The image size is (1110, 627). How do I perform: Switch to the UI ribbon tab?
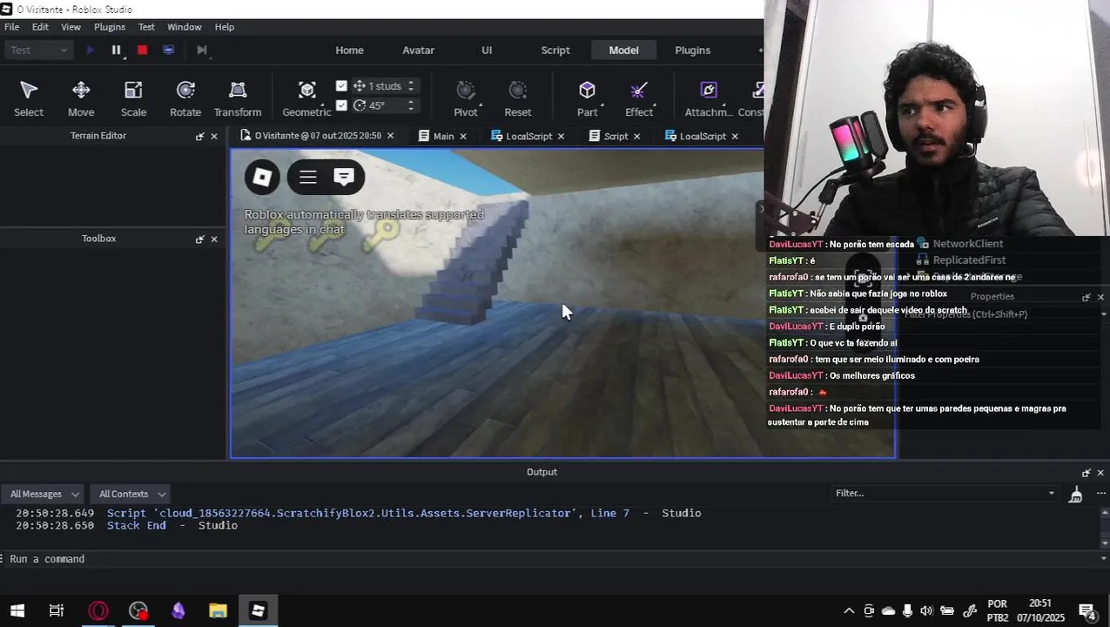click(487, 50)
